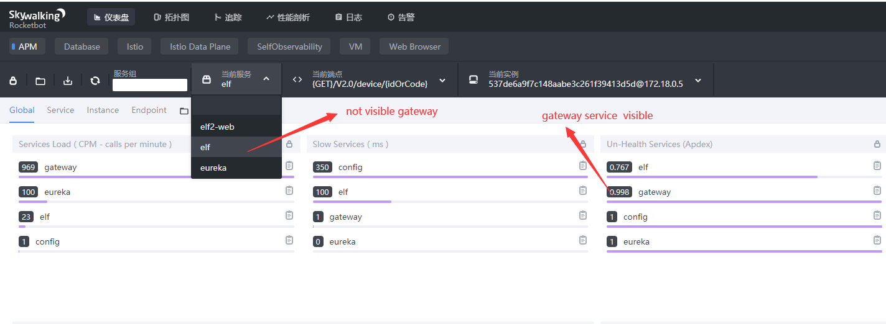Screen dimensions: 886x324
Task: Expand the 当前实例 instance dropdown
Action: click(698, 80)
